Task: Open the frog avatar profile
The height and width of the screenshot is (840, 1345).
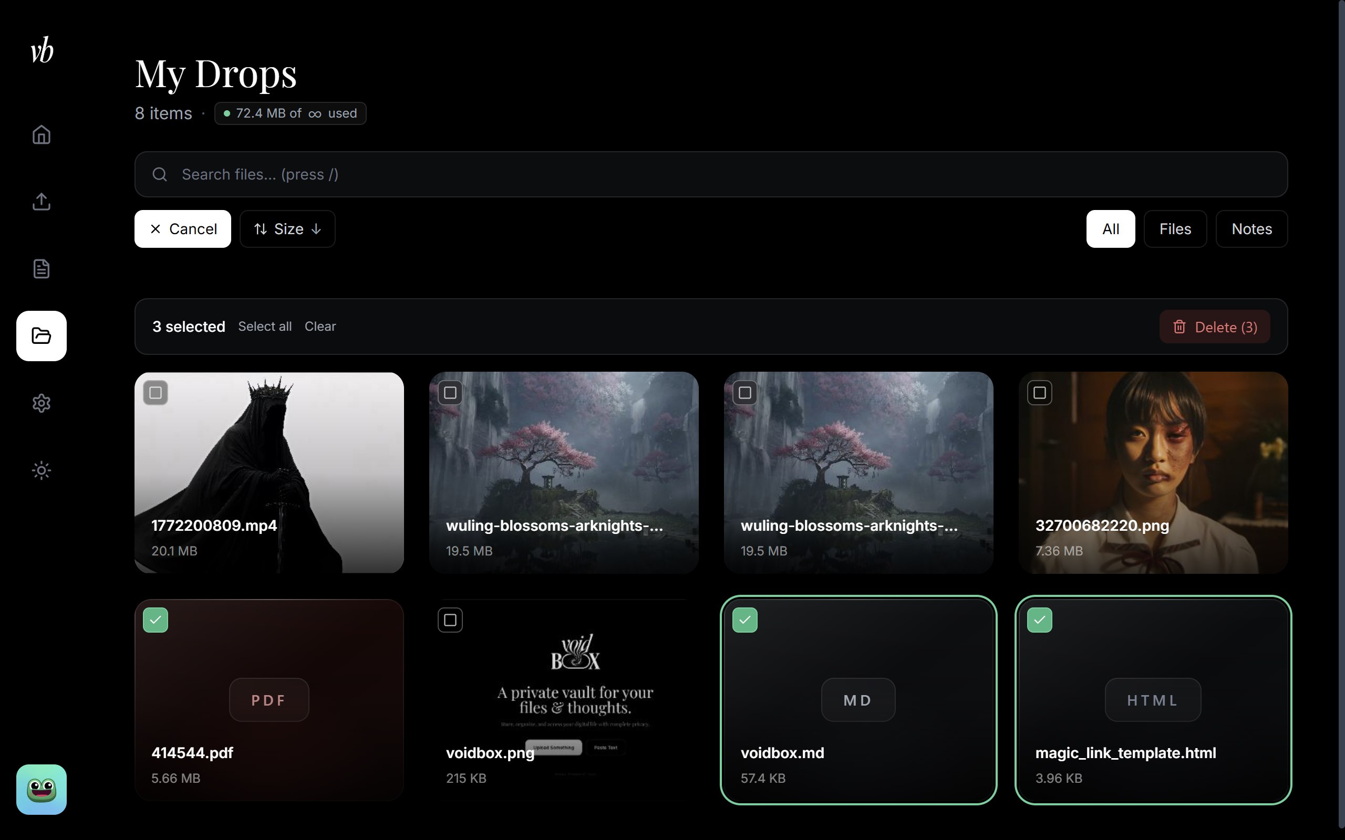Action: 42,790
